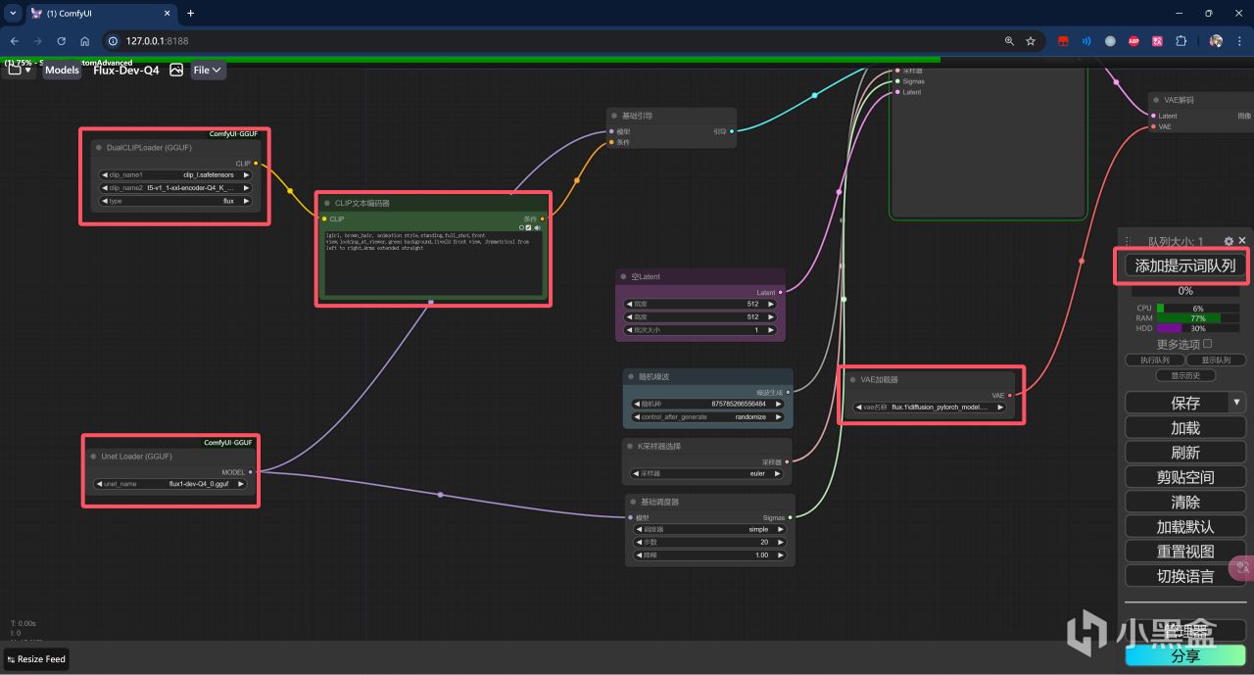This screenshot has height=675, width=1254.
Task: Click the browser address bar URL
Action: 157,41
